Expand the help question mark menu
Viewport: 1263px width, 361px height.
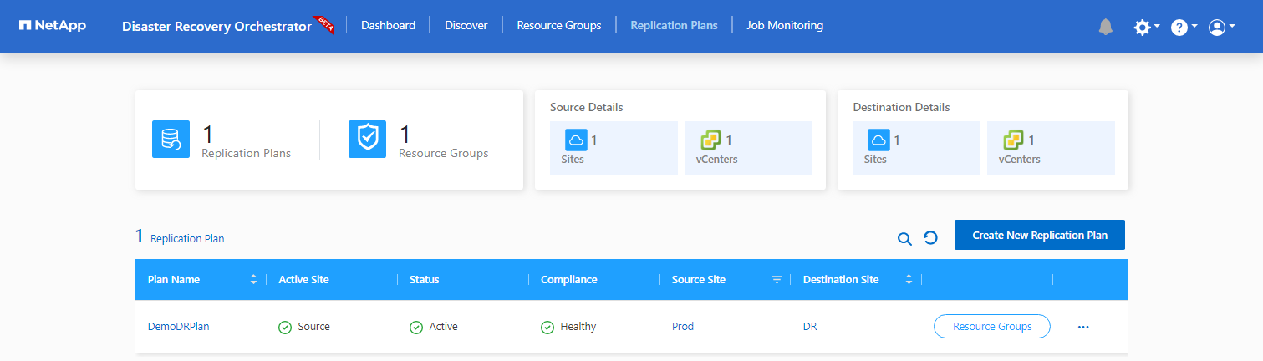1179,27
